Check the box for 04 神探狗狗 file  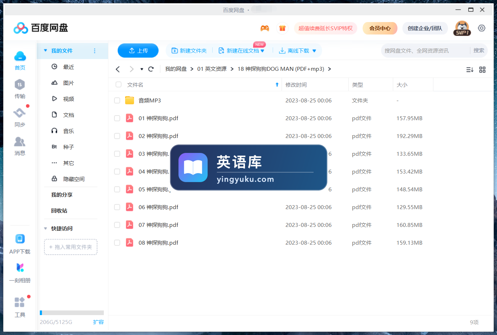pos(117,172)
